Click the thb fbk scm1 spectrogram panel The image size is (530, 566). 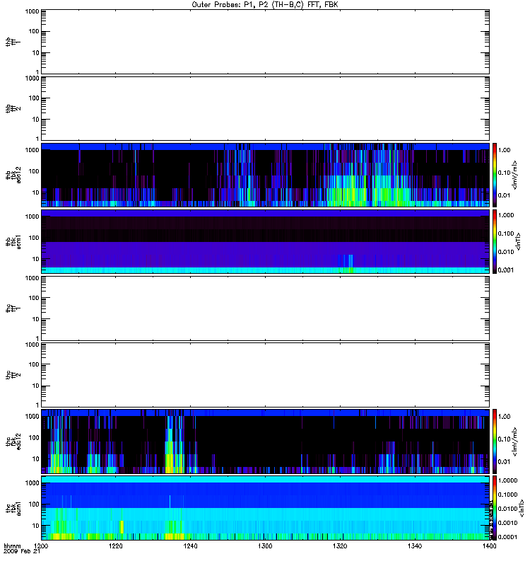265,241
